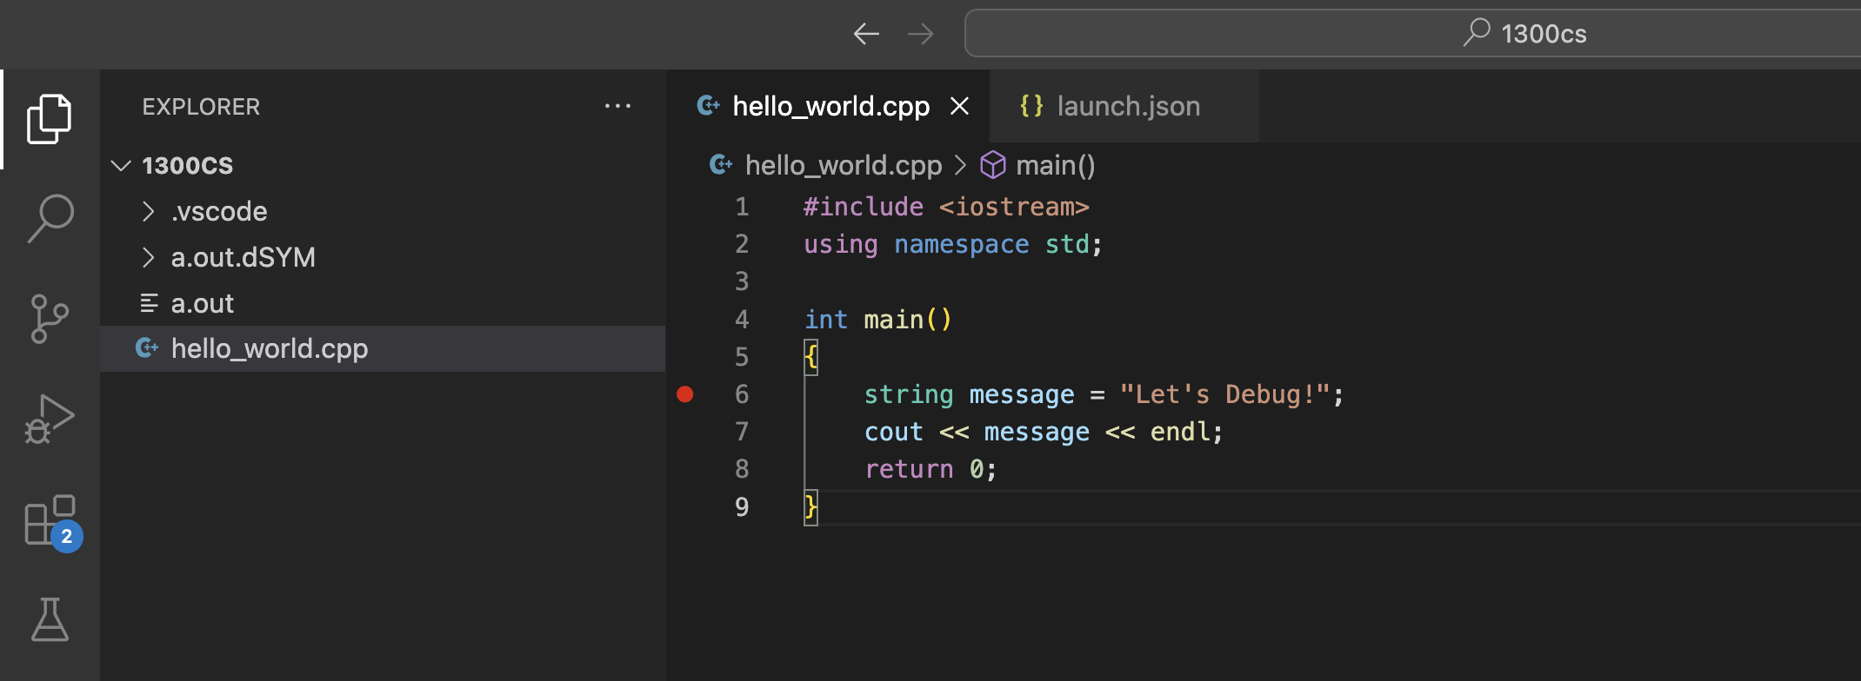The height and width of the screenshot is (681, 1861).
Task: Open the Run and Debug view
Action: click(50, 419)
